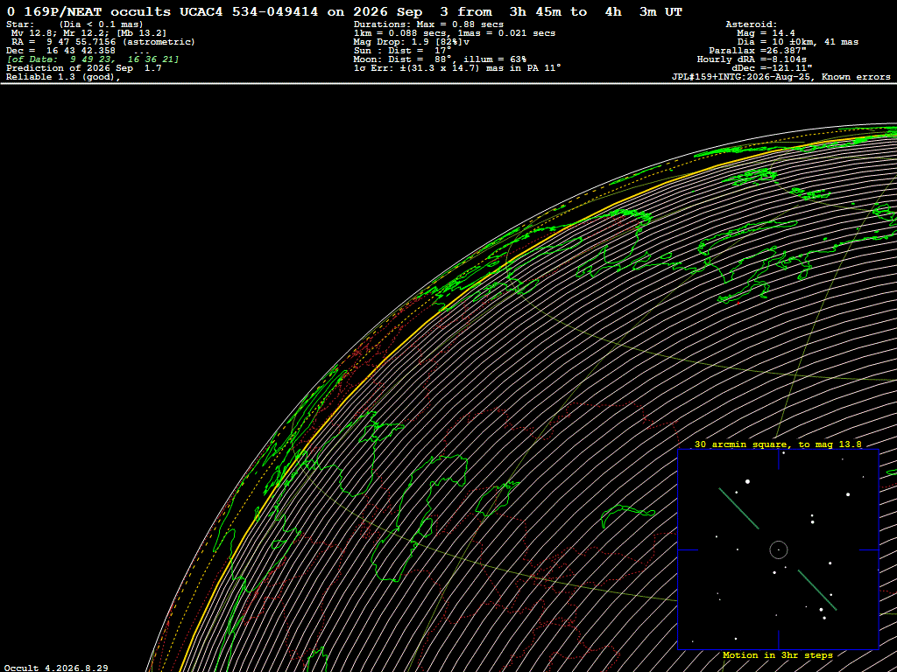The height and width of the screenshot is (672, 897).
Task: Select the lower green asteroid motion line
Action: point(817,590)
